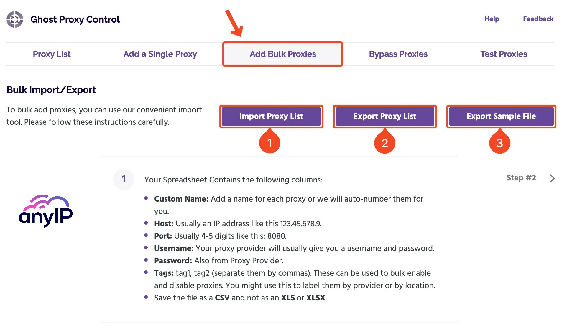Screen dimensions: 572x329
Task: Click the Import Proxy List button
Action: tap(271, 116)
